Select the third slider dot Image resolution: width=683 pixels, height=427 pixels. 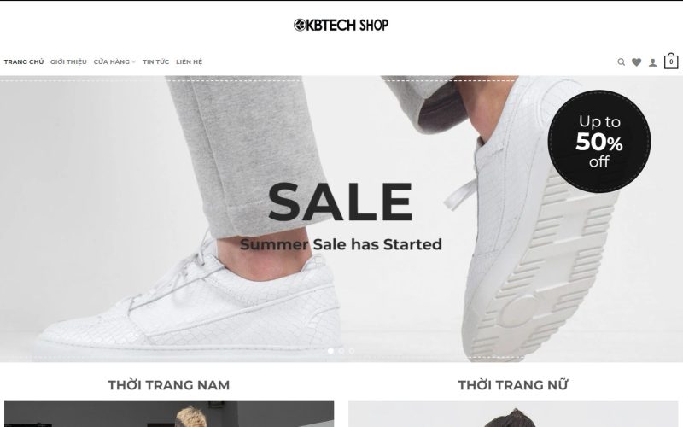[352, 351]
